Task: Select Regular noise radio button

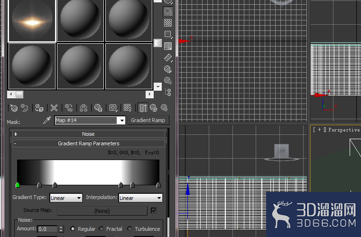Action: [73, 229]
